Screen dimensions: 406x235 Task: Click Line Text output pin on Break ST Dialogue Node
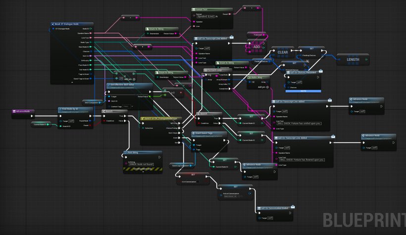coord(91,38)
